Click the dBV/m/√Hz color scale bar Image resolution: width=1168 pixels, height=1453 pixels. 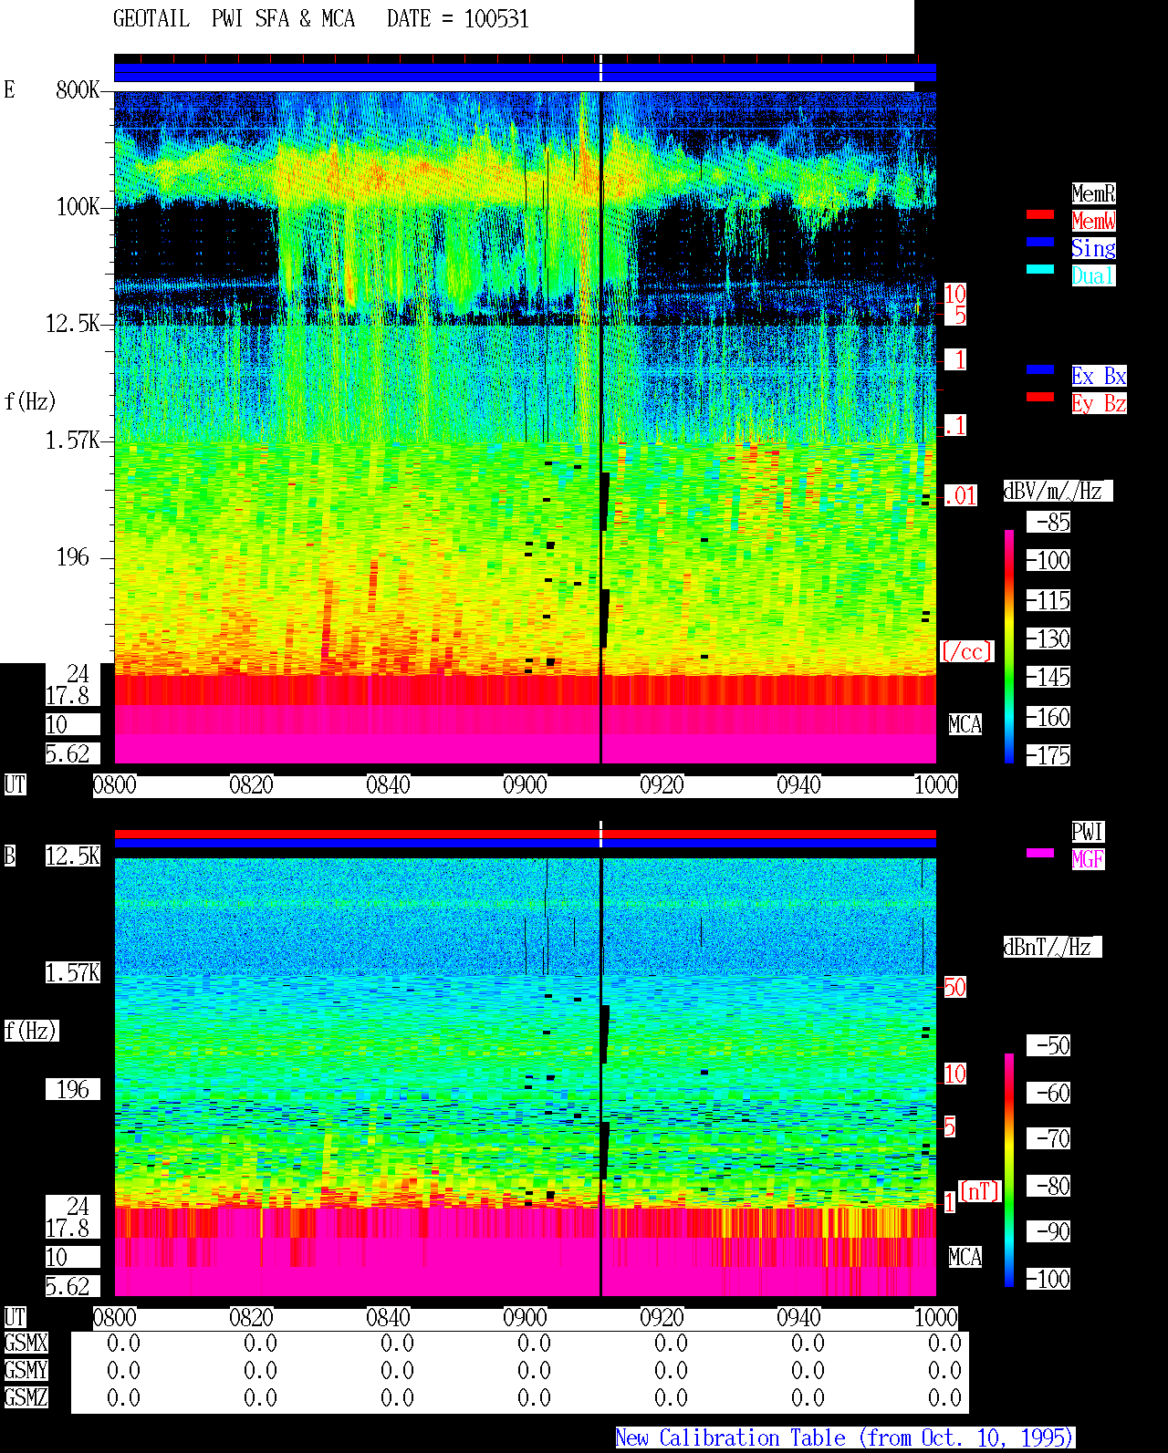point(1009,646)
